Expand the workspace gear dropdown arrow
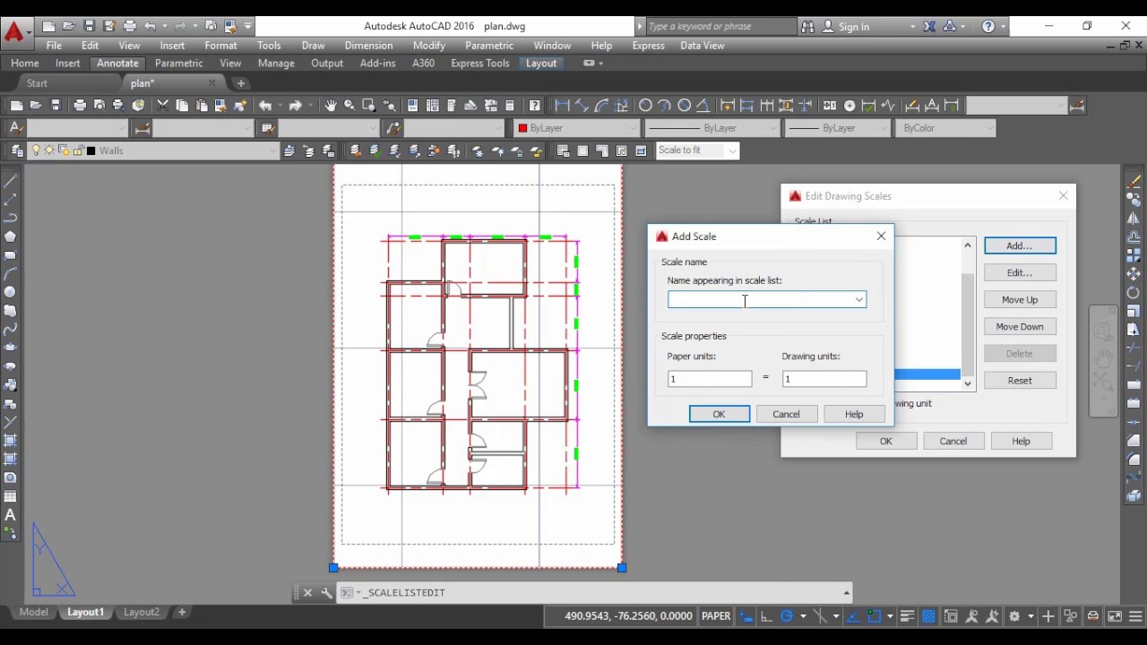The image size is (1147, 645). [1031, 616]
